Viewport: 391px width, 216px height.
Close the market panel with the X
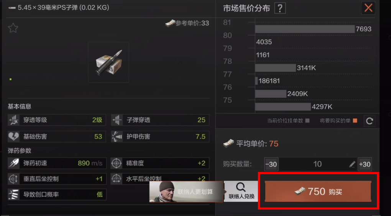[368, 8]
